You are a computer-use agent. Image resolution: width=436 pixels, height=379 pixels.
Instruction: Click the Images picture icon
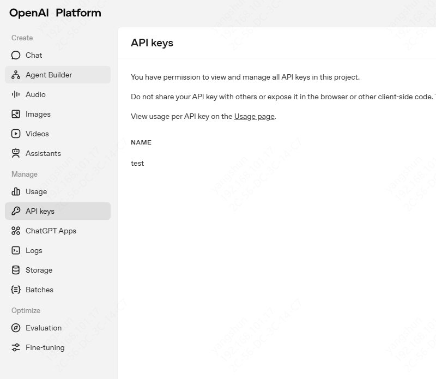16,114
